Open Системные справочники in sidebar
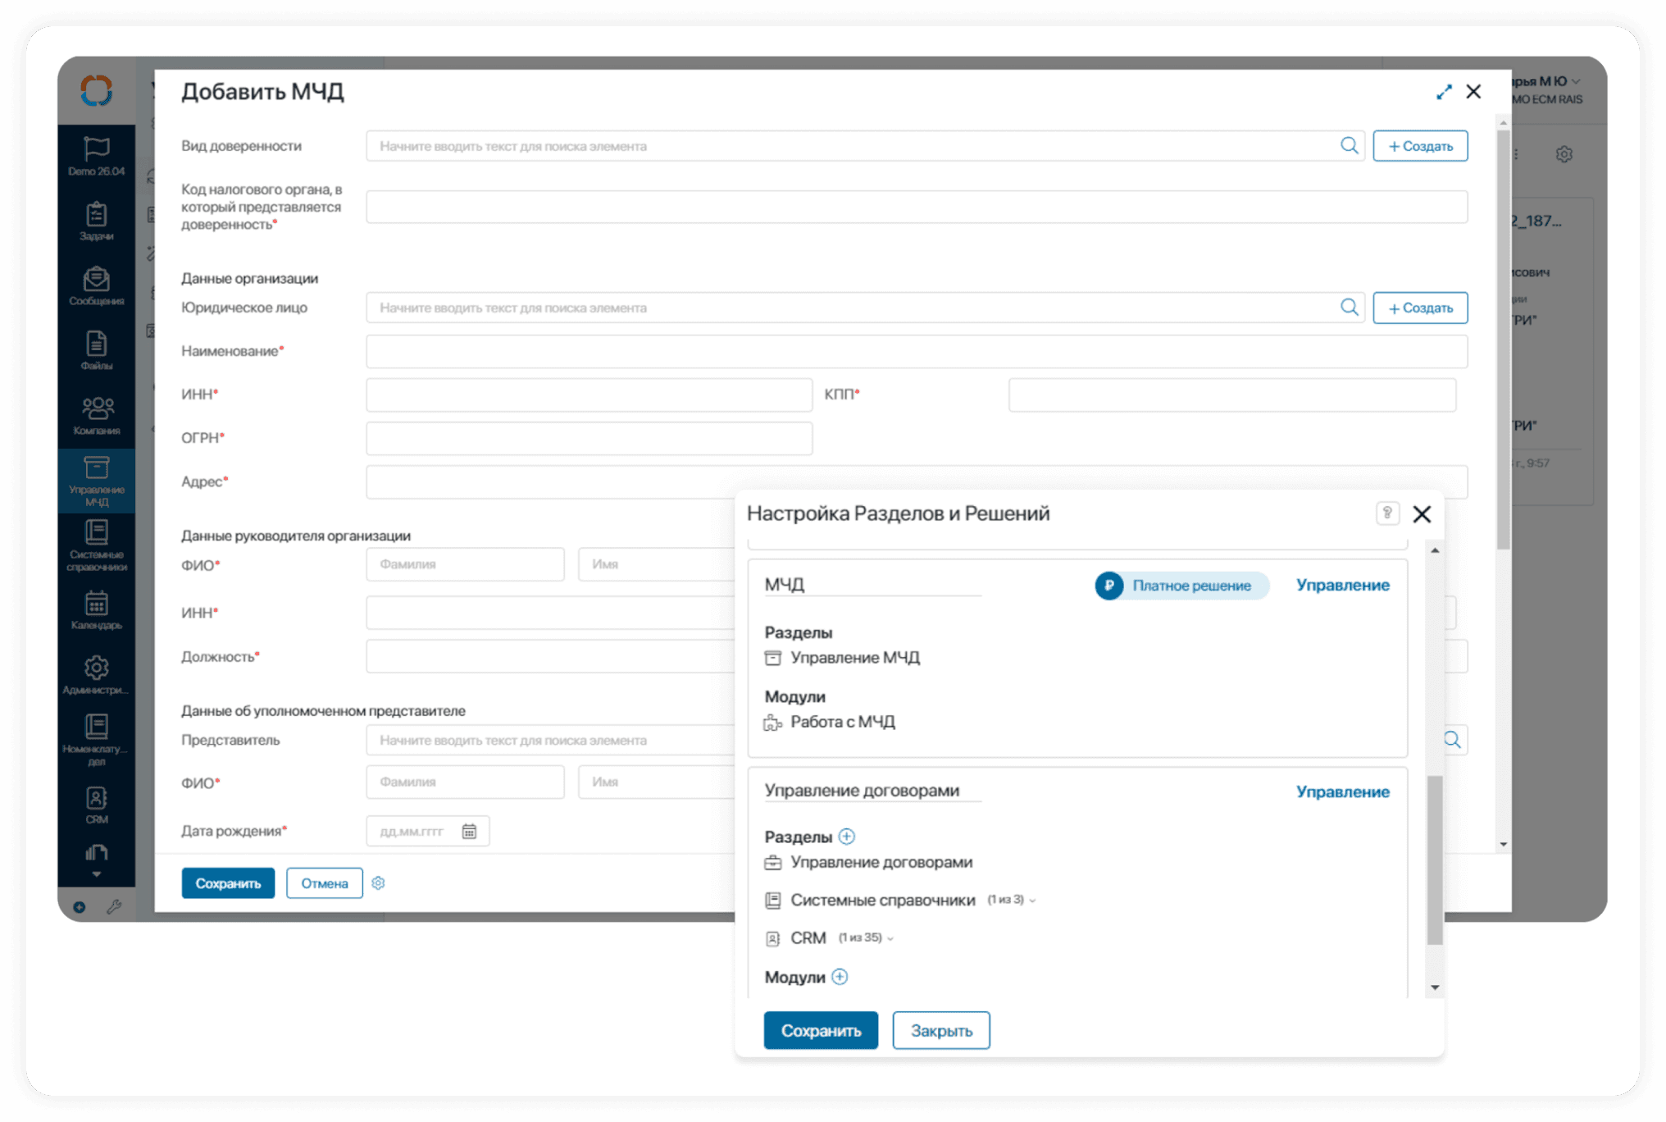This screenshot has width=1666, height=1122. click(x=96, y=546)
